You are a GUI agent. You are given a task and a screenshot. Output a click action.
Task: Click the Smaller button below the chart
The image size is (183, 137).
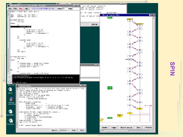[105, 128]
